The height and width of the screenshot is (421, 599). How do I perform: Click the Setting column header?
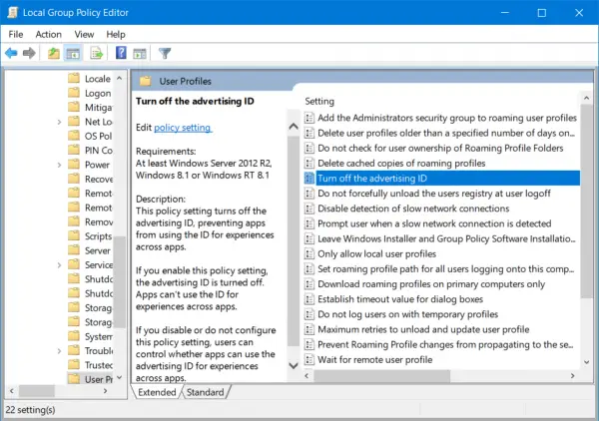point(319,101)
